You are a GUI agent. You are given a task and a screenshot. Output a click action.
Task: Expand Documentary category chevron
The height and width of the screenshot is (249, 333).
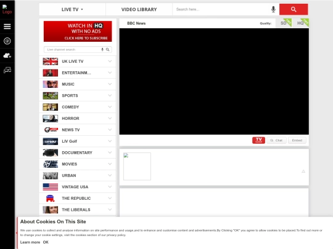click(110, 152)
